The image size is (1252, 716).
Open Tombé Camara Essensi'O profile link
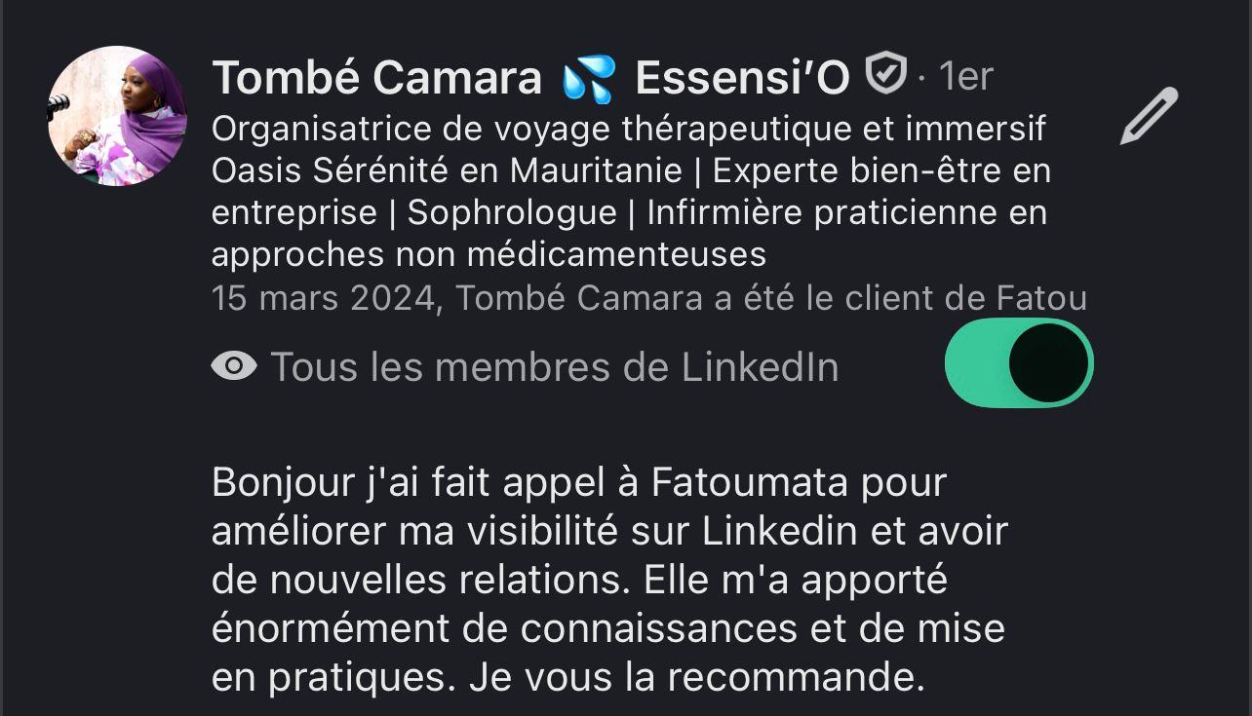click(x=488, y=75)
